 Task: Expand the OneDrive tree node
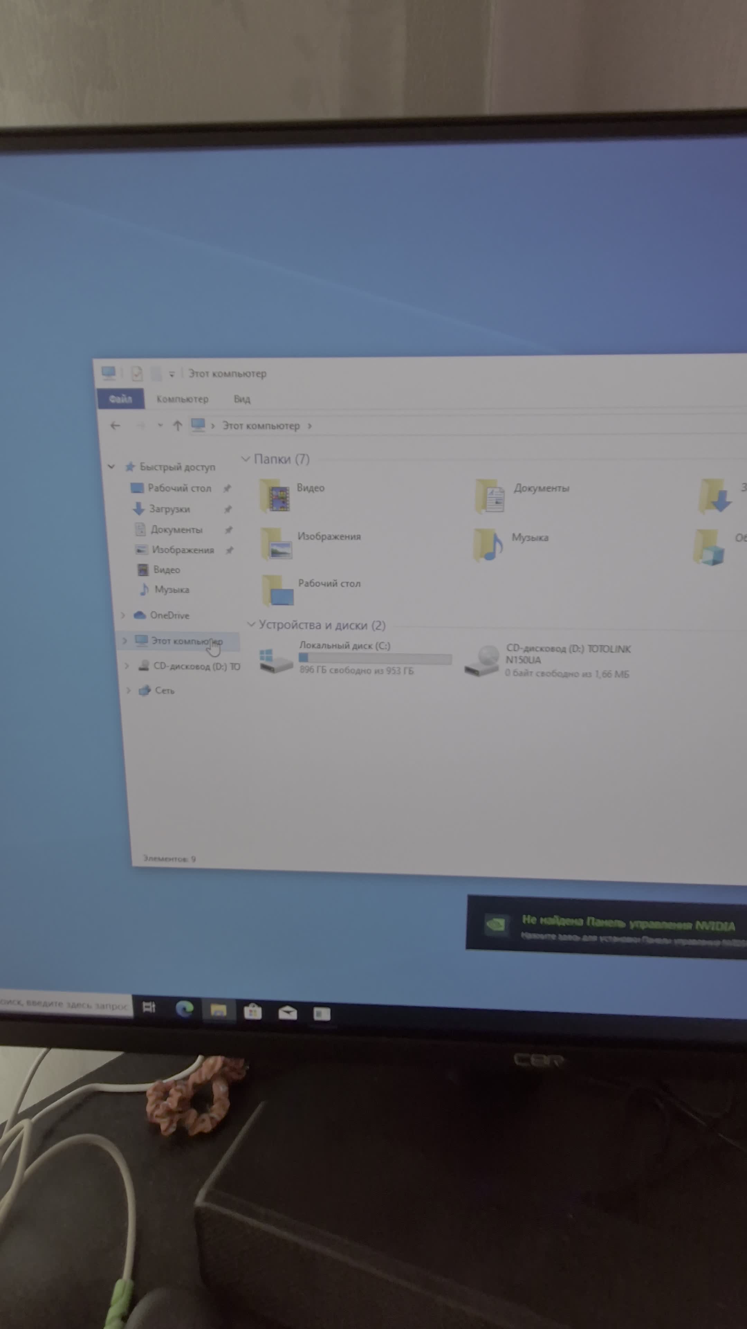click(123, 615)
